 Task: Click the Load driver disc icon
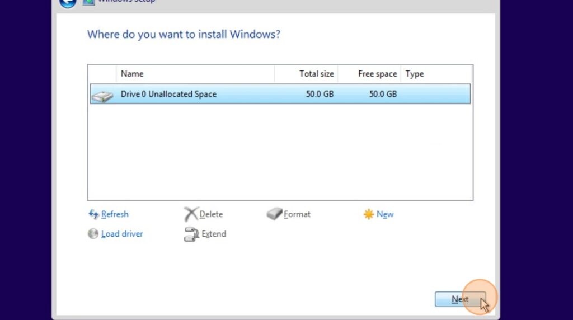click(93, 234)
